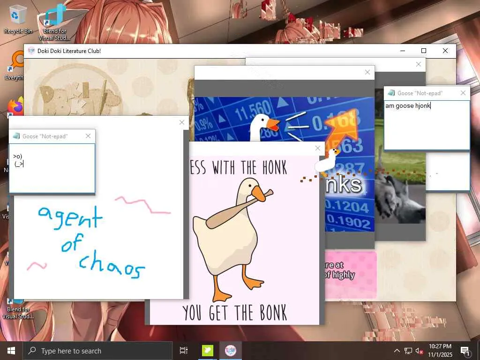Image resolution: width=480 pixels, height=360 pixels.
Task: Open Task View from the taskbar
Action: coord(184,351)
